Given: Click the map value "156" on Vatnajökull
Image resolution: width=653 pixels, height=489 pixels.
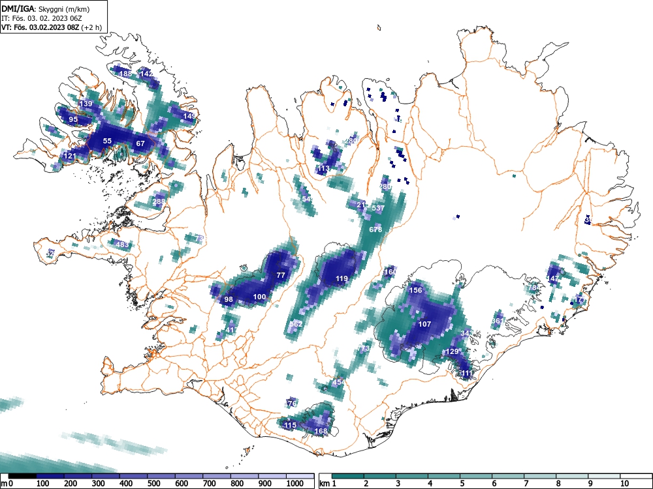Looking at the screenshot, I should tap(415, 290).
